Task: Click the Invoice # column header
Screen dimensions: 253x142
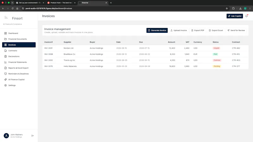Action: [48, 42]
